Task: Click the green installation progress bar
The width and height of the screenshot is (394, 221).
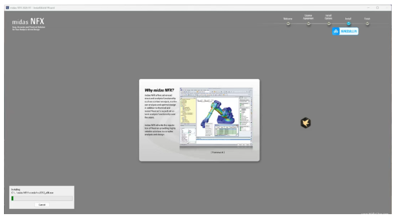Action: point(42,199)
